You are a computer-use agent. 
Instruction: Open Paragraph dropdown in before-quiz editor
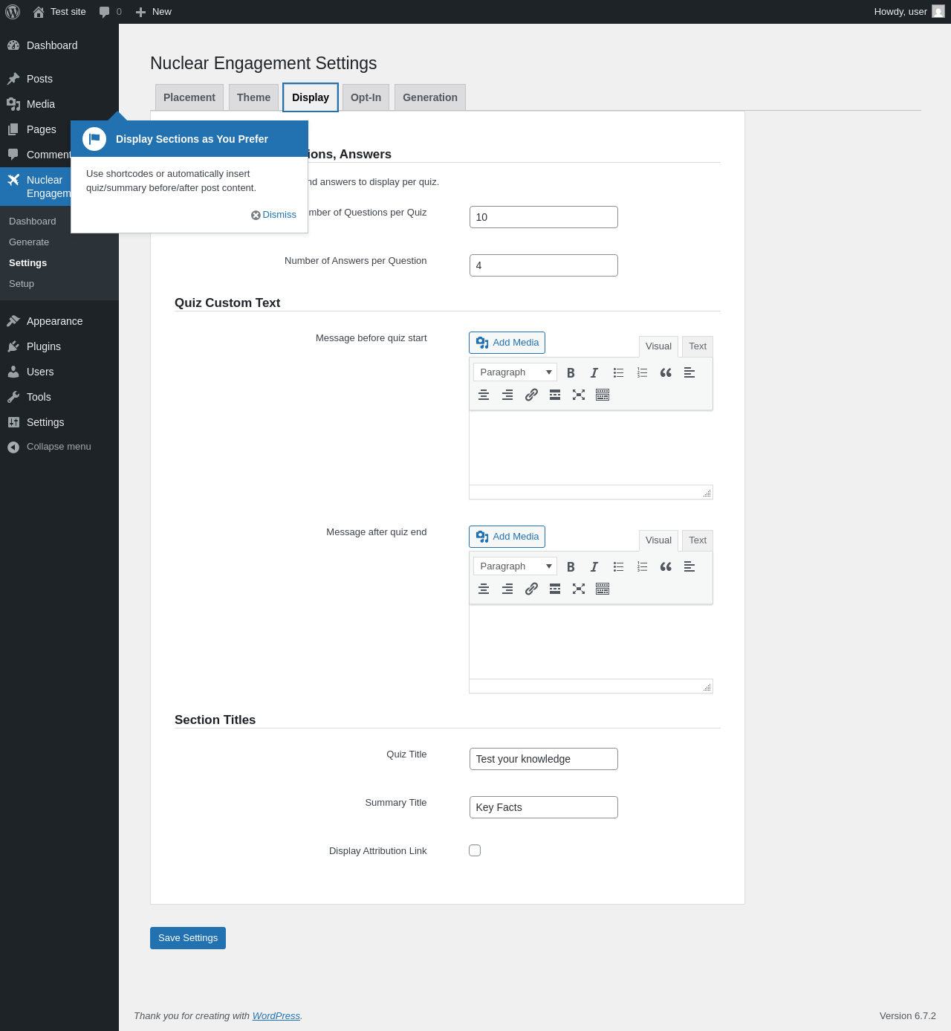515,372
